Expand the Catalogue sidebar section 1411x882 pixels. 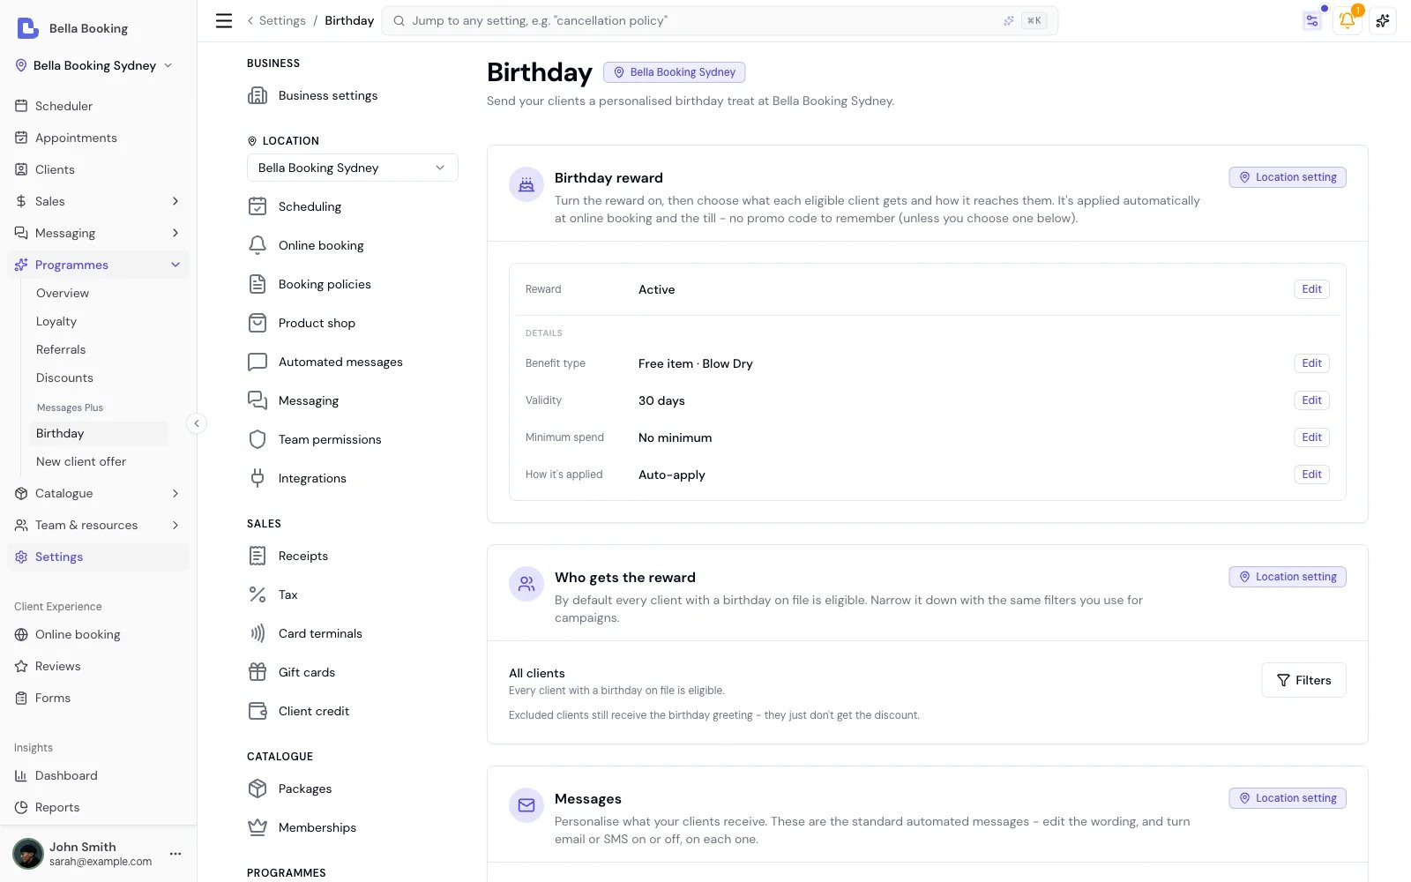click(175, 493)
